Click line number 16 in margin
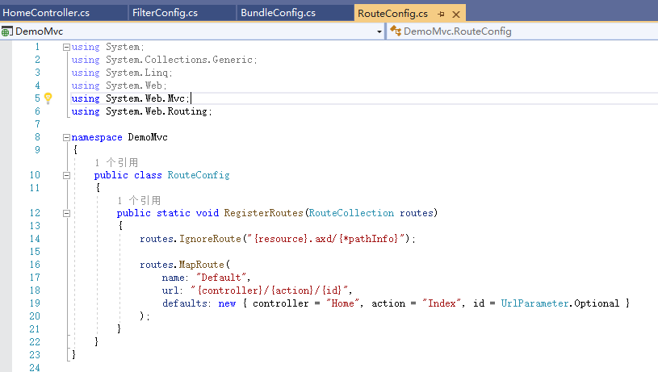The image size is (658, 372). click(x=35, y=265)
